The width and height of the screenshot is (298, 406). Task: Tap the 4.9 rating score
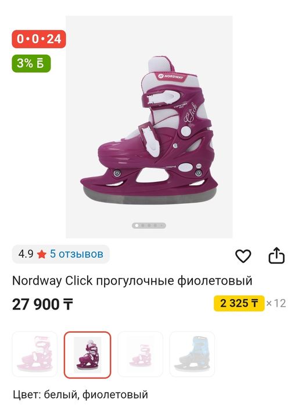click(26, 254)
